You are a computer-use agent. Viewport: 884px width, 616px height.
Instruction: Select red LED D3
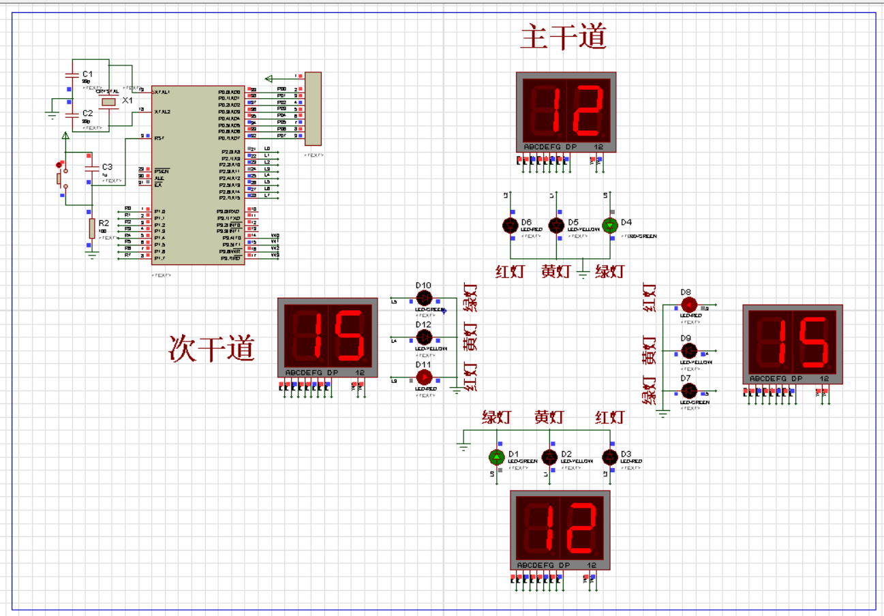point(609,457)
